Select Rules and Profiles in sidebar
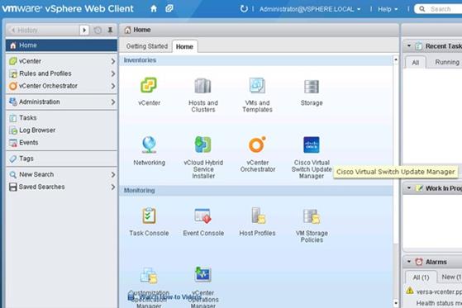This screenshot has height=308, width=462. pyautogui.click(x=61, y=73)
